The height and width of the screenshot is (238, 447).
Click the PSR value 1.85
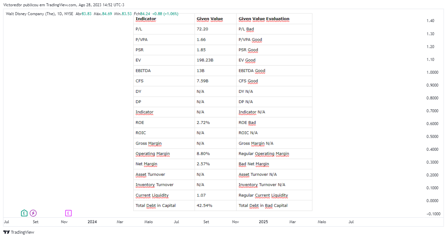tap(201, 50)
